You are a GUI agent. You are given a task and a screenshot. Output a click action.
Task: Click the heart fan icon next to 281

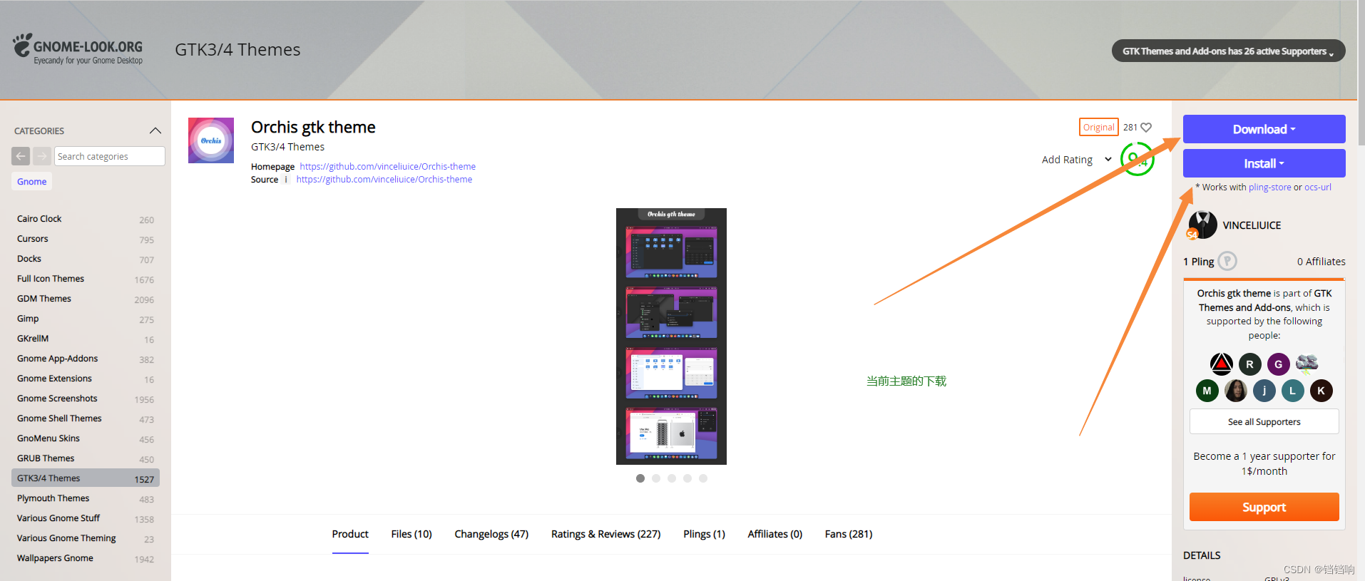point(1146,128)
